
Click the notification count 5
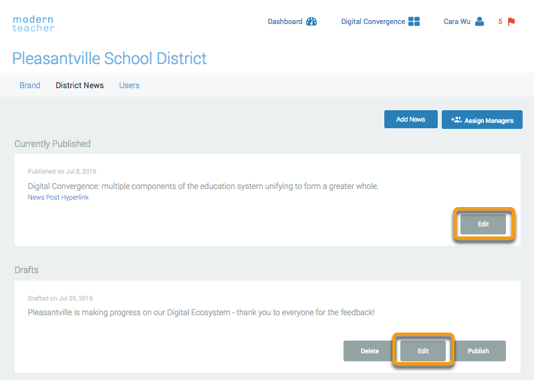[x=500, y=22]
